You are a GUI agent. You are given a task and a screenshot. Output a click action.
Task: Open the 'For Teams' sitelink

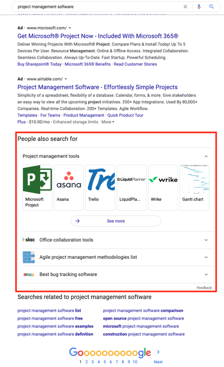[50, 115]
